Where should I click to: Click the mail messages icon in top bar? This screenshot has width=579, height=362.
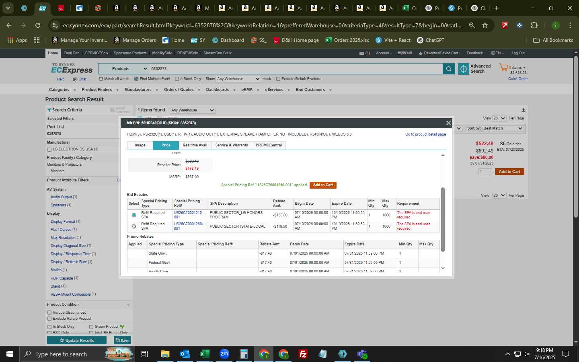click(x=361, y=53)
